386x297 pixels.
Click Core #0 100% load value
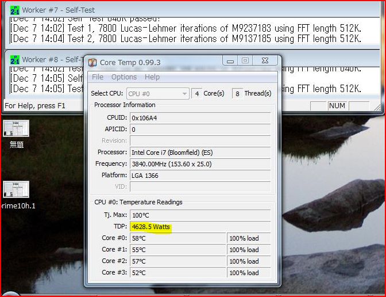pyautogui.click(x=249, y=238)
